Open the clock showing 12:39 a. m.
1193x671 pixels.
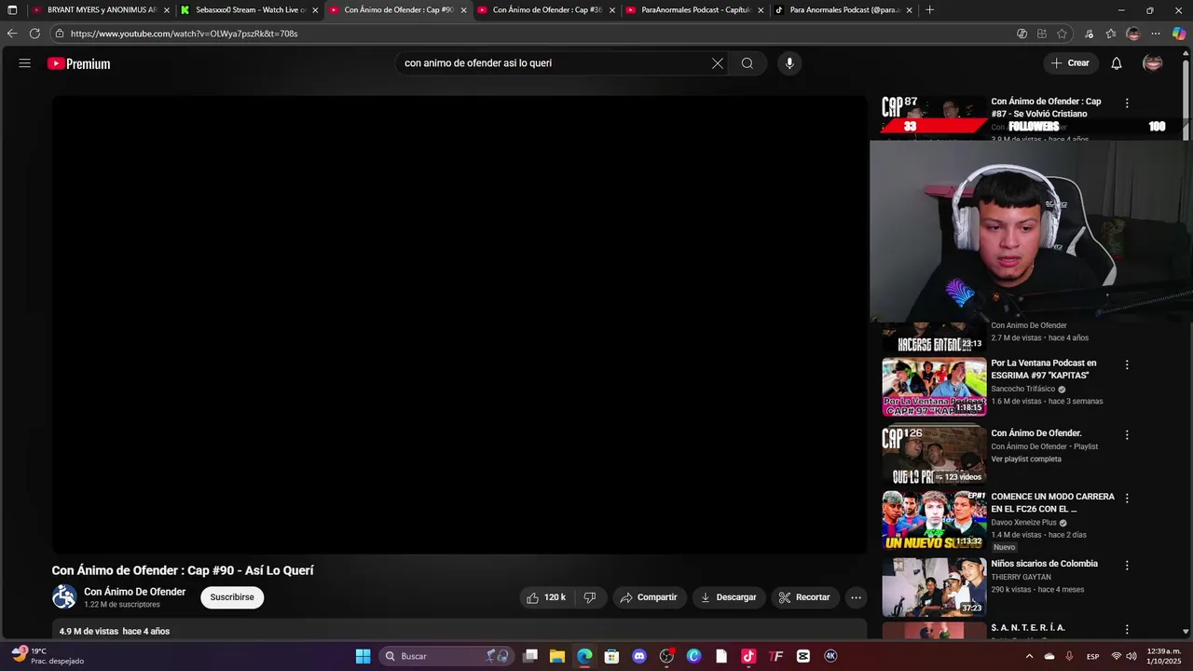(x=1164, y=656)
